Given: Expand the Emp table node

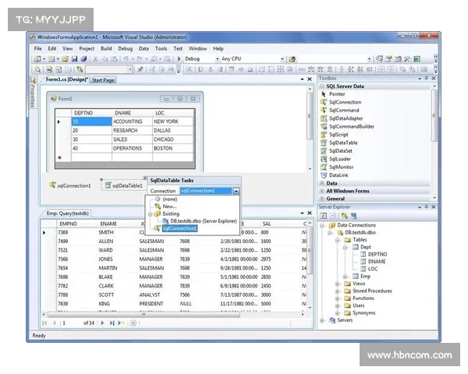Looking at the screenshot, I should [345, 277].
